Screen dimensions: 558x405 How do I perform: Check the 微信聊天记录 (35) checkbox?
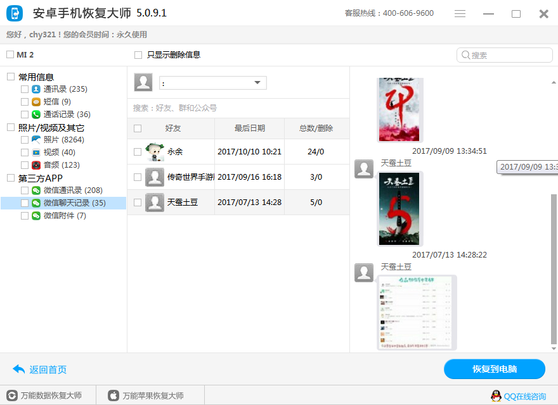click(25, 203)
